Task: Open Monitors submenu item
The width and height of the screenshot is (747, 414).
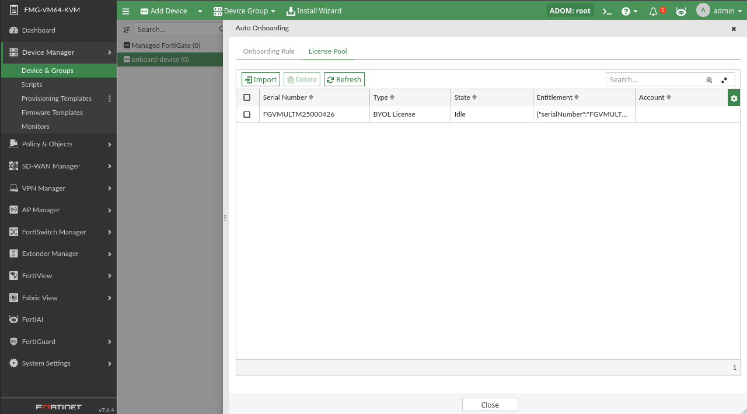Action: (58, 127)
